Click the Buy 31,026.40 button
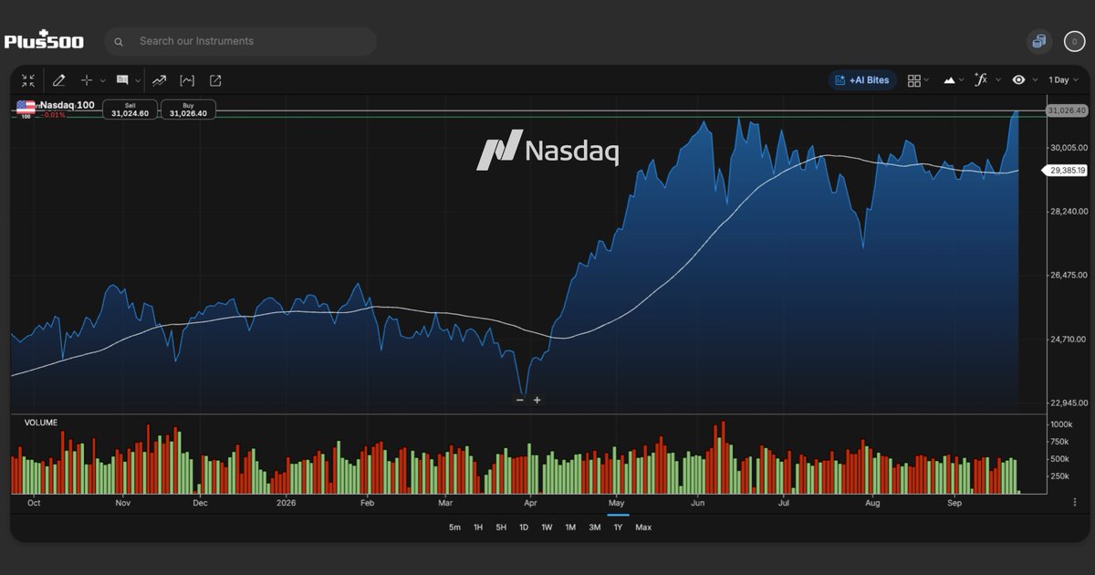Screen dimensions: 1095x575 tap(188, 110)
